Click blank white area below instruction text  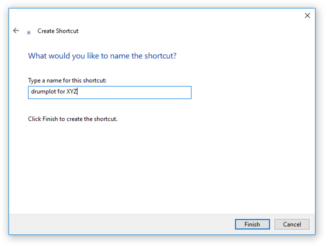coord(162,166)
